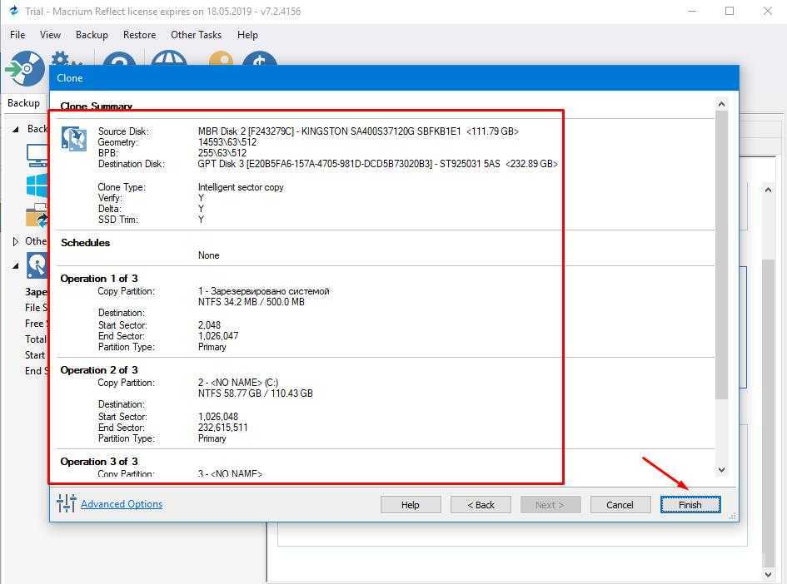This screenshot has height=584, width=787.
Task: Expand the Other tree node in sidebar
Action: click(x=16, y=241)
